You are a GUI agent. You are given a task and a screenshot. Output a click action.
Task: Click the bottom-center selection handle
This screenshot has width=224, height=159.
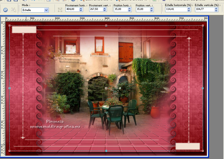106,151
